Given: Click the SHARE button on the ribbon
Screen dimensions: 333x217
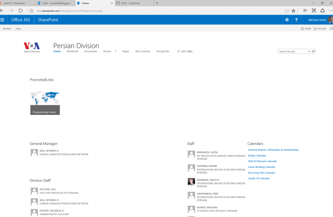Looking at the screenshot, I should 305,28.
